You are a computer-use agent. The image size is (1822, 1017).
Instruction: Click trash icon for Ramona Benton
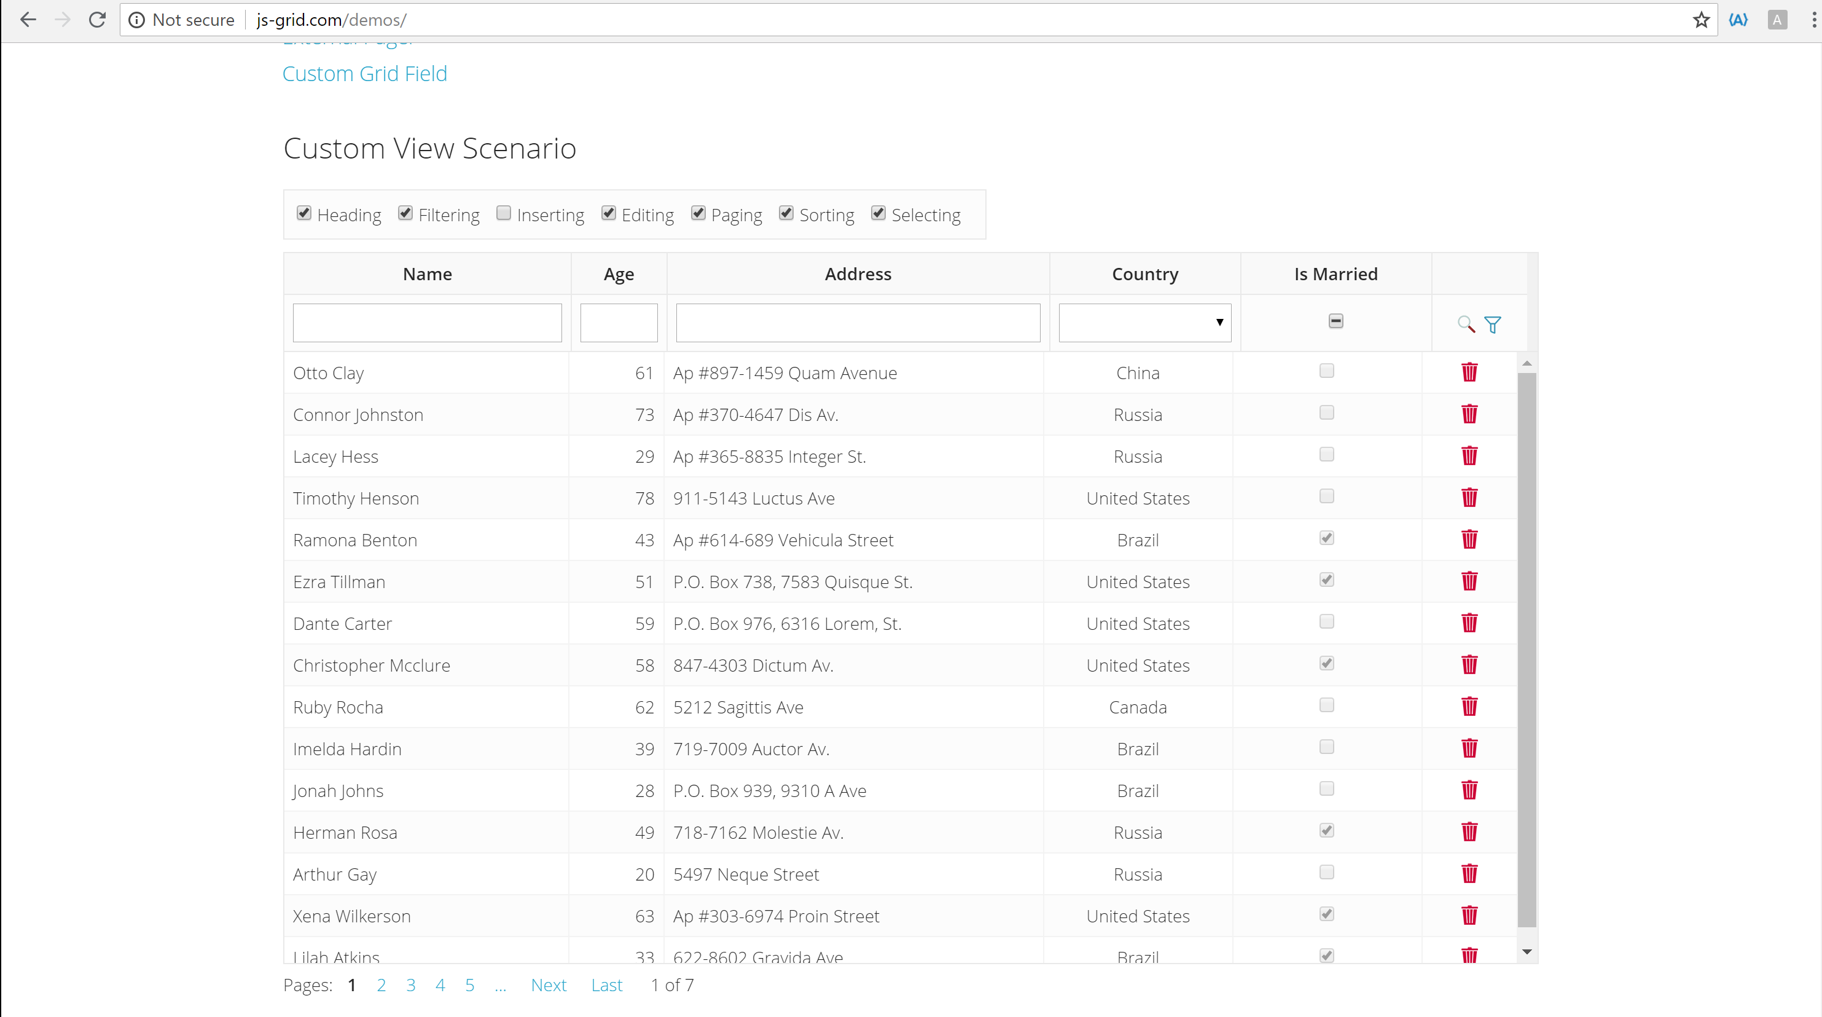[1469, 540]
